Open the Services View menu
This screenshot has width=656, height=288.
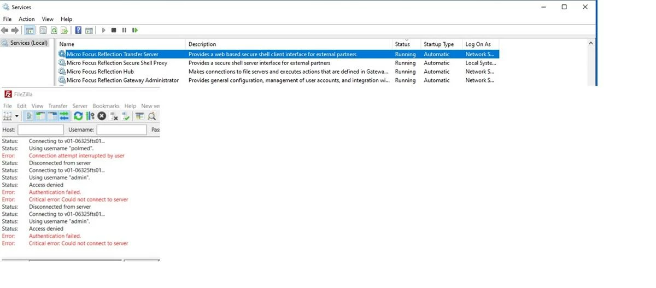[x=48, y=19]
